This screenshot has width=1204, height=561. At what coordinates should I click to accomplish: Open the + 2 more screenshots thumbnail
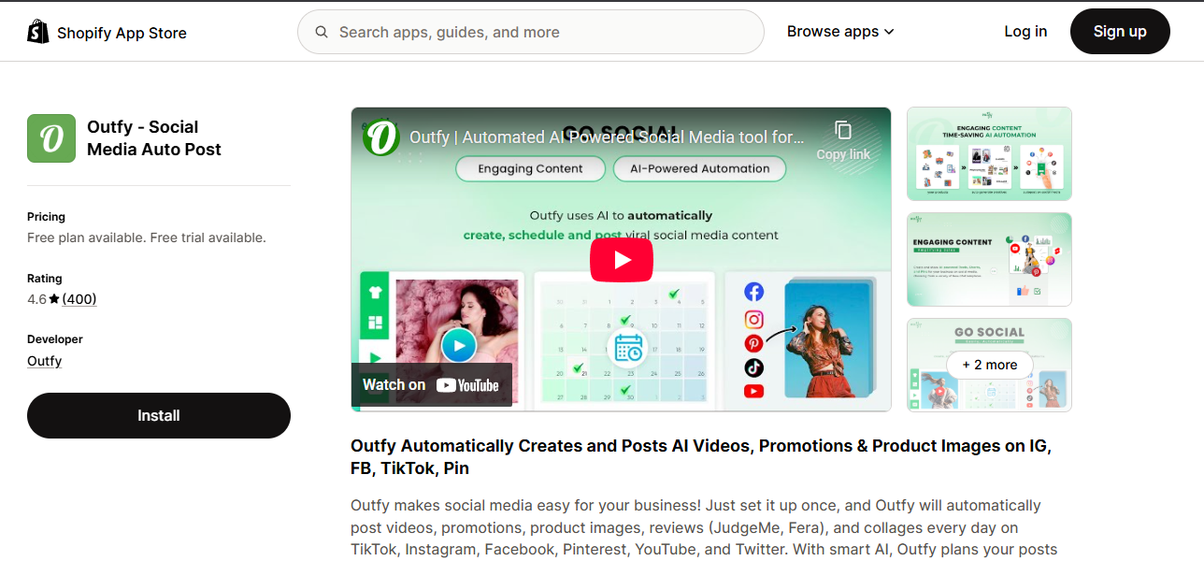click(989, 365)
